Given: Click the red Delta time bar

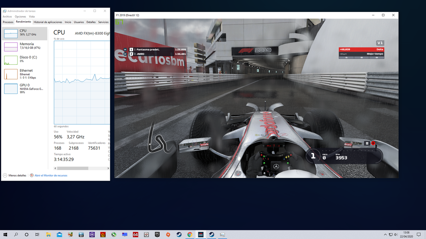Looking at the screenshot, I should (361, 49).
